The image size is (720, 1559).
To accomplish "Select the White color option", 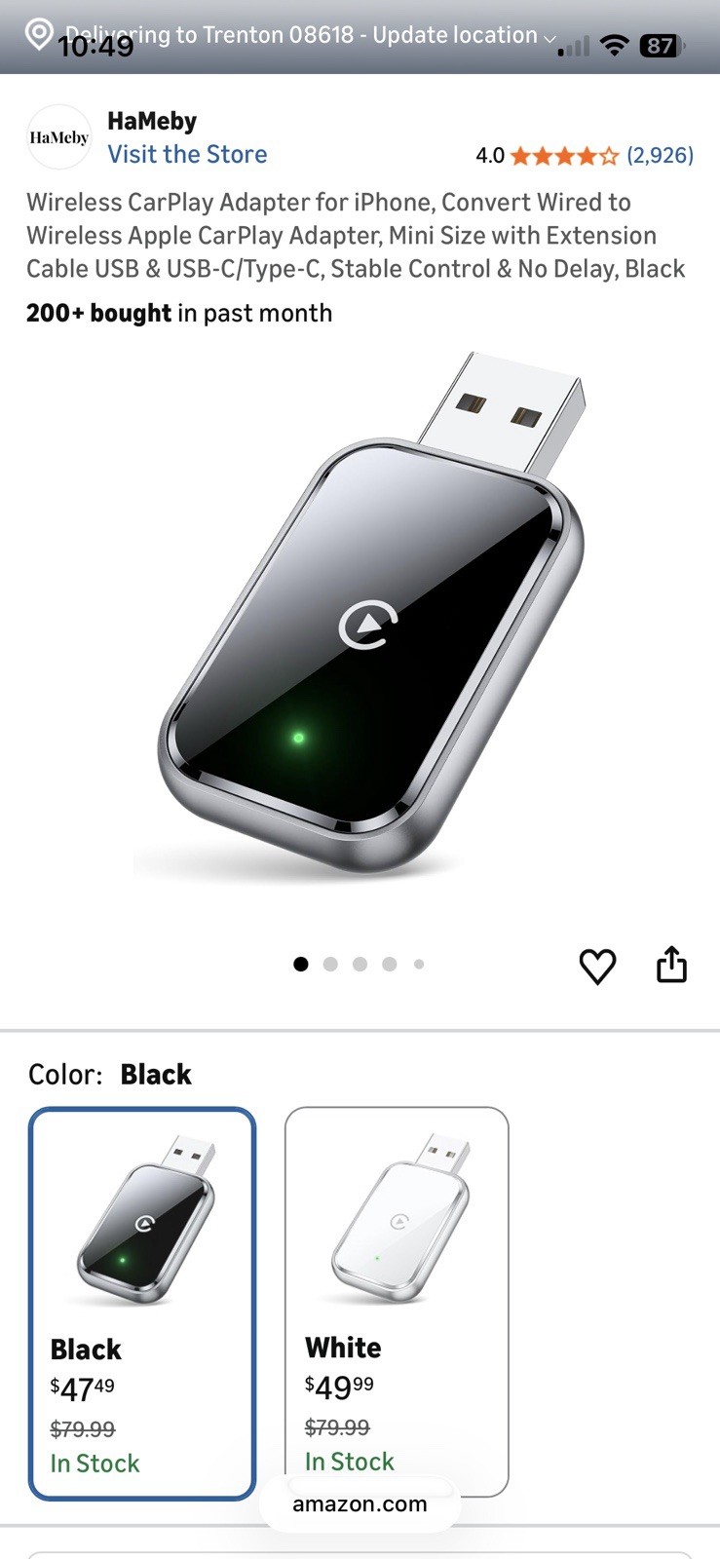I will [397, 1302].
